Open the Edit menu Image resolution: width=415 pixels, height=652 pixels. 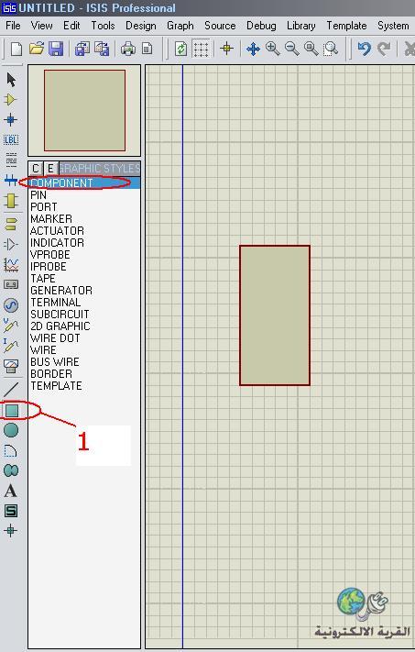[x=71, y=26]
